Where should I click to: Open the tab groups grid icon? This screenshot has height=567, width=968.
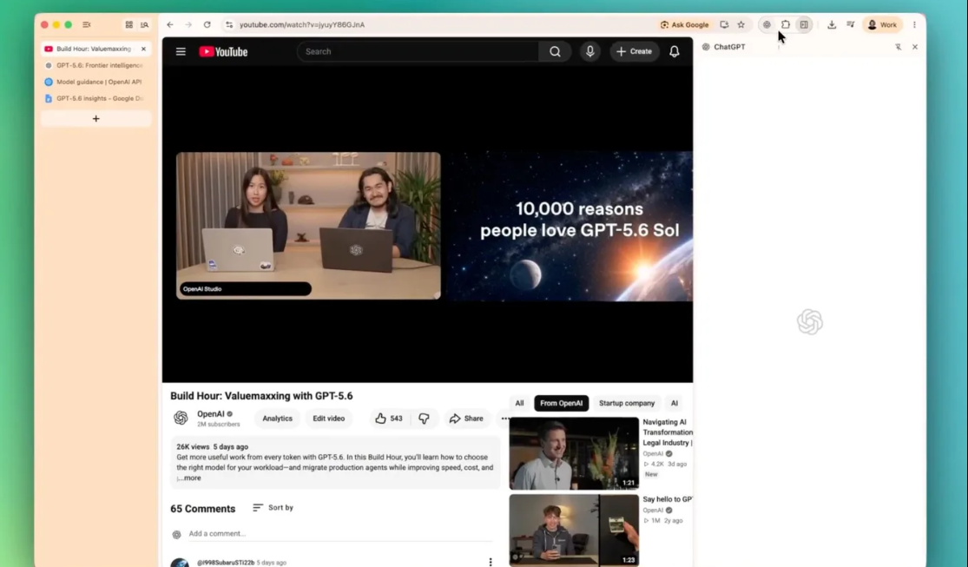[129, 24]
